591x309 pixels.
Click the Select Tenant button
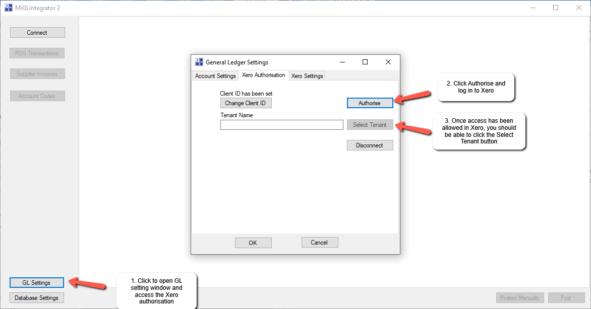tap(370, 125)
